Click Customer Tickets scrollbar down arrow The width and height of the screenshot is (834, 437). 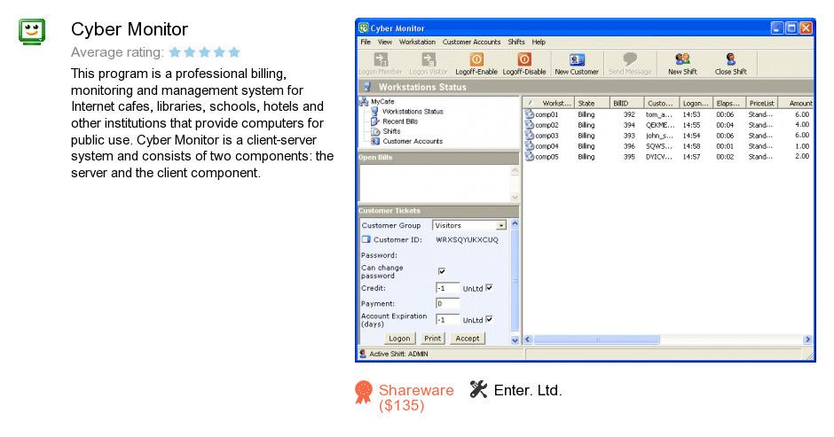coord(515,339)
